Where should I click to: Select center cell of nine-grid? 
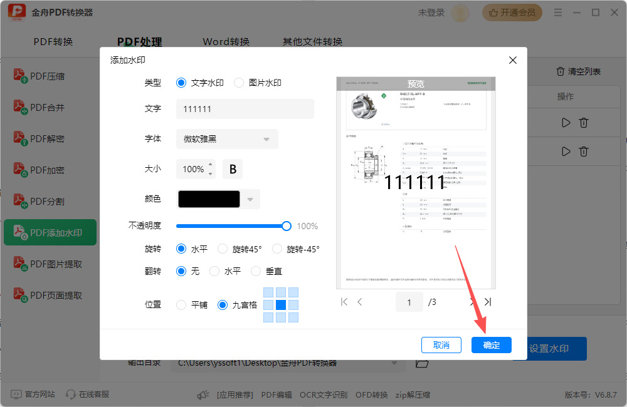tap(281, 305)
